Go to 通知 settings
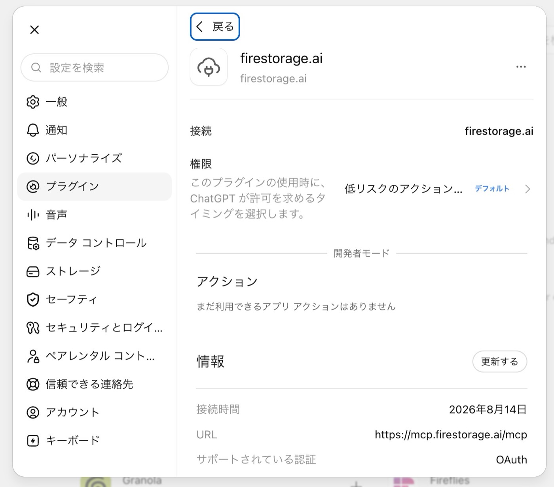 point(95,130)
